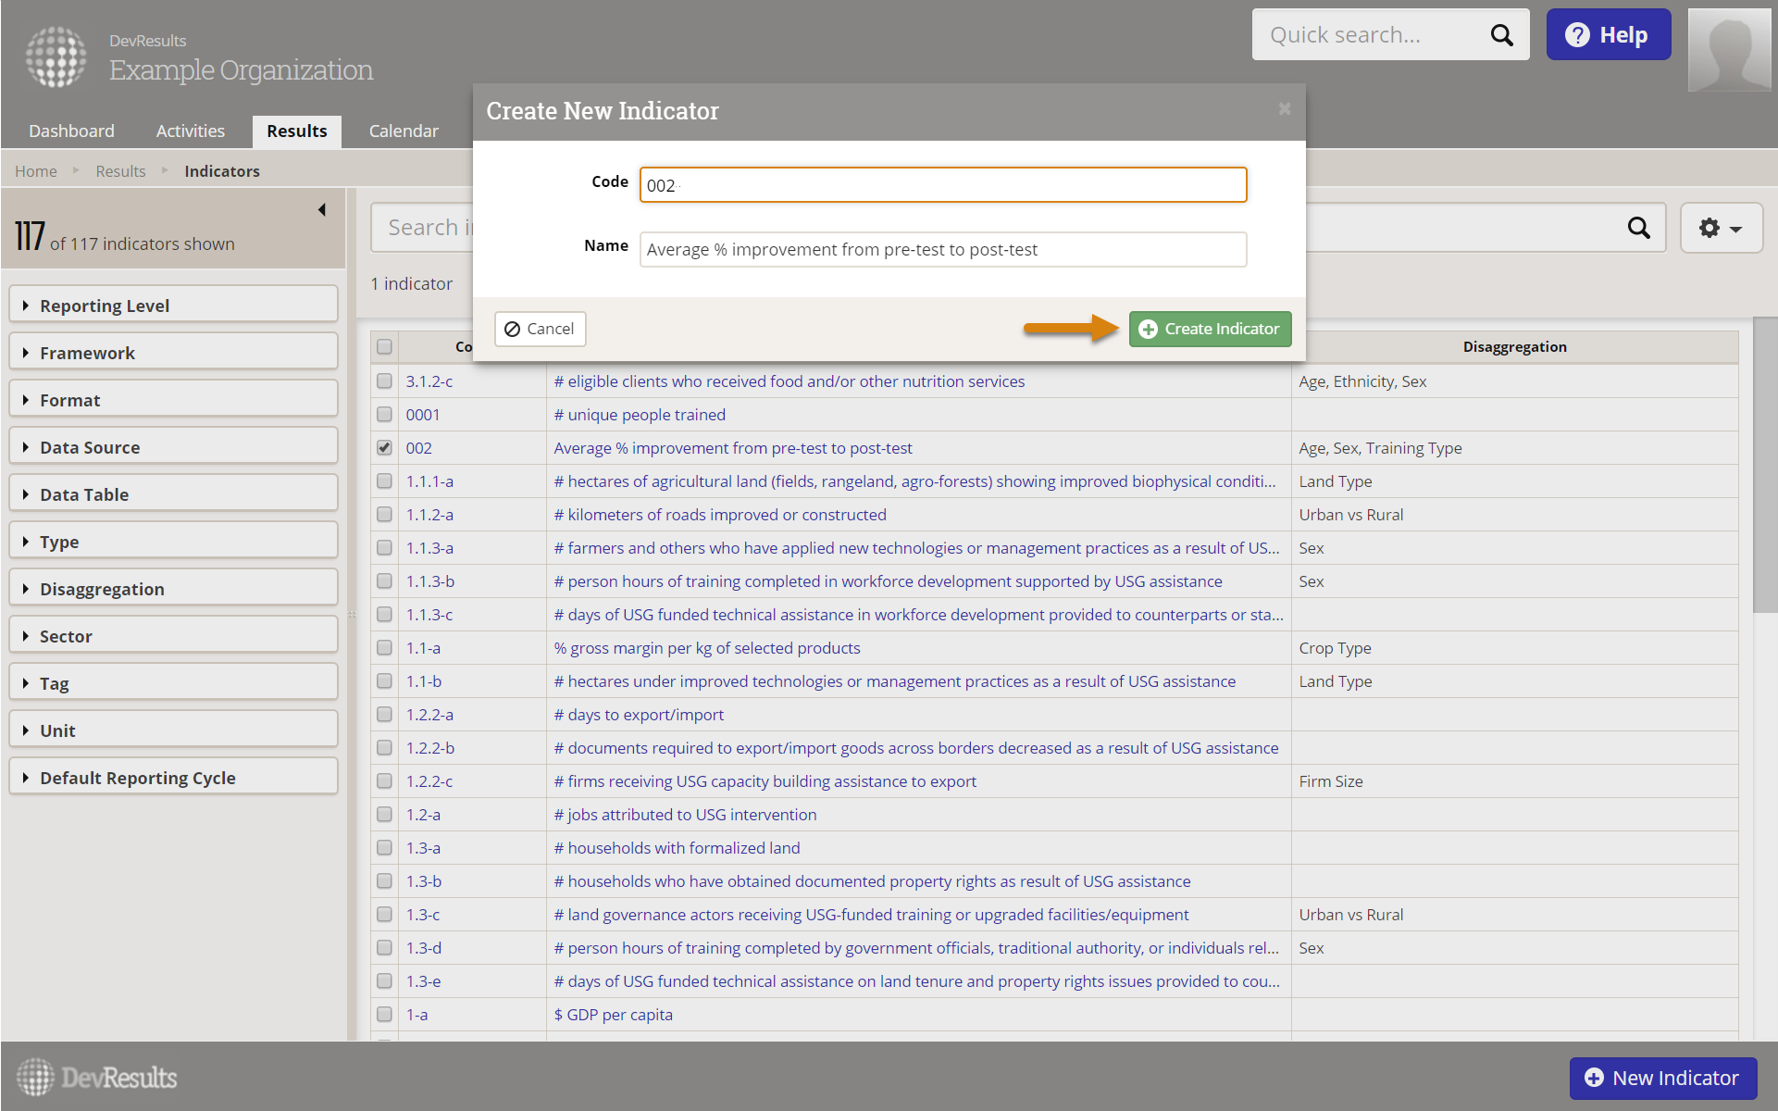Toggle the select-all header checkbox
1778x1111 pixels.
click(x=384, y=347)
